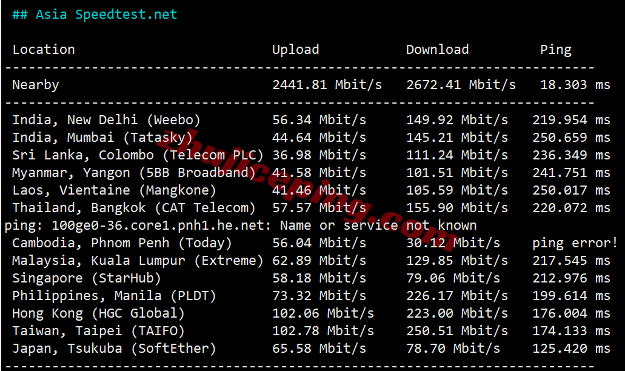
Task: Click Singapore upload 58.18 Mbit/s
Action: pos(319,278)
